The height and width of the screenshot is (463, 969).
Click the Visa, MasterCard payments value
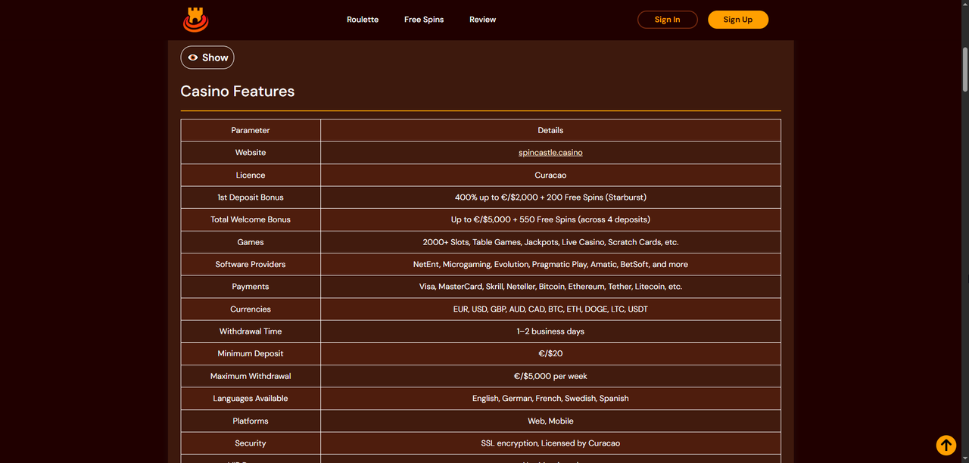[550, 287]
